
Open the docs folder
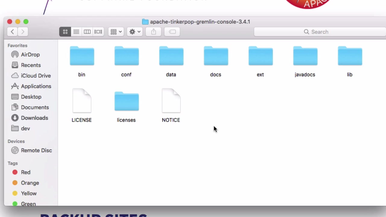tap(216, 56)
